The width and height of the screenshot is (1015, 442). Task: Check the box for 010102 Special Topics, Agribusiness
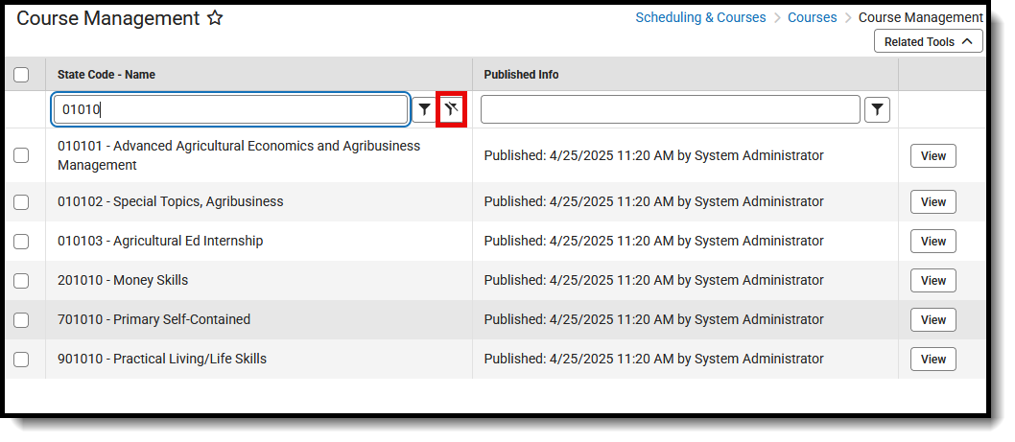tap(21, 202)
